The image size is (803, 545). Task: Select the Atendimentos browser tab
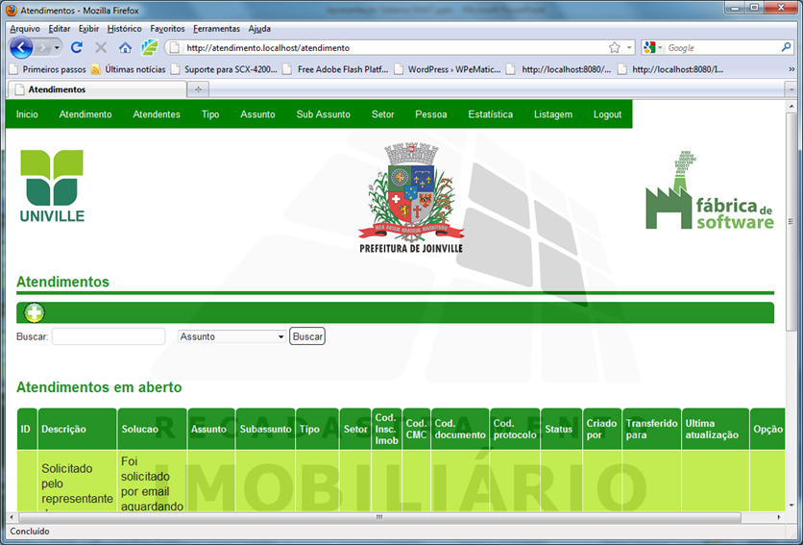(97, 89)
